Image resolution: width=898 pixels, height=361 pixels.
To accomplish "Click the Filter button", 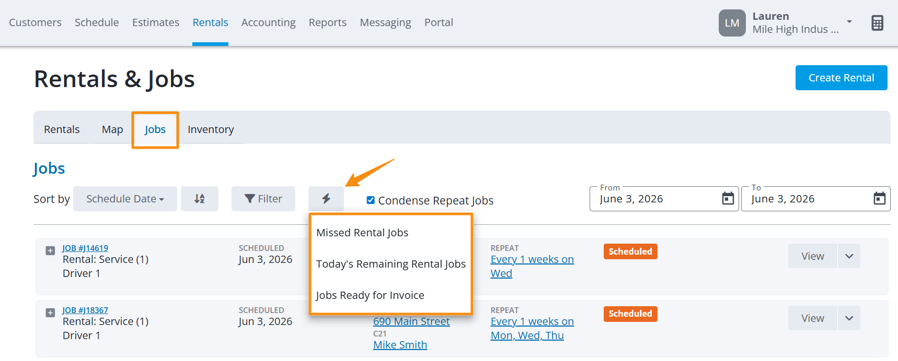I will click(263, 199).
